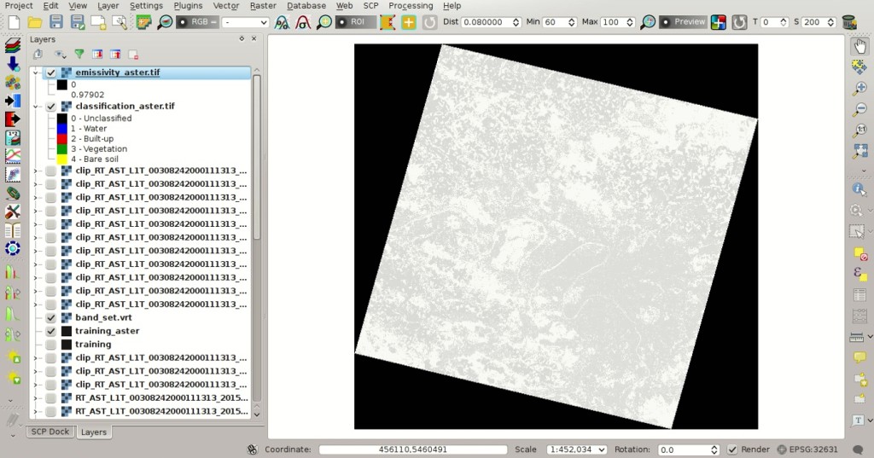Toggle the Render checkbox in status bar
Viewport: 874px width, 458px height.
click(x=732, y=449)
